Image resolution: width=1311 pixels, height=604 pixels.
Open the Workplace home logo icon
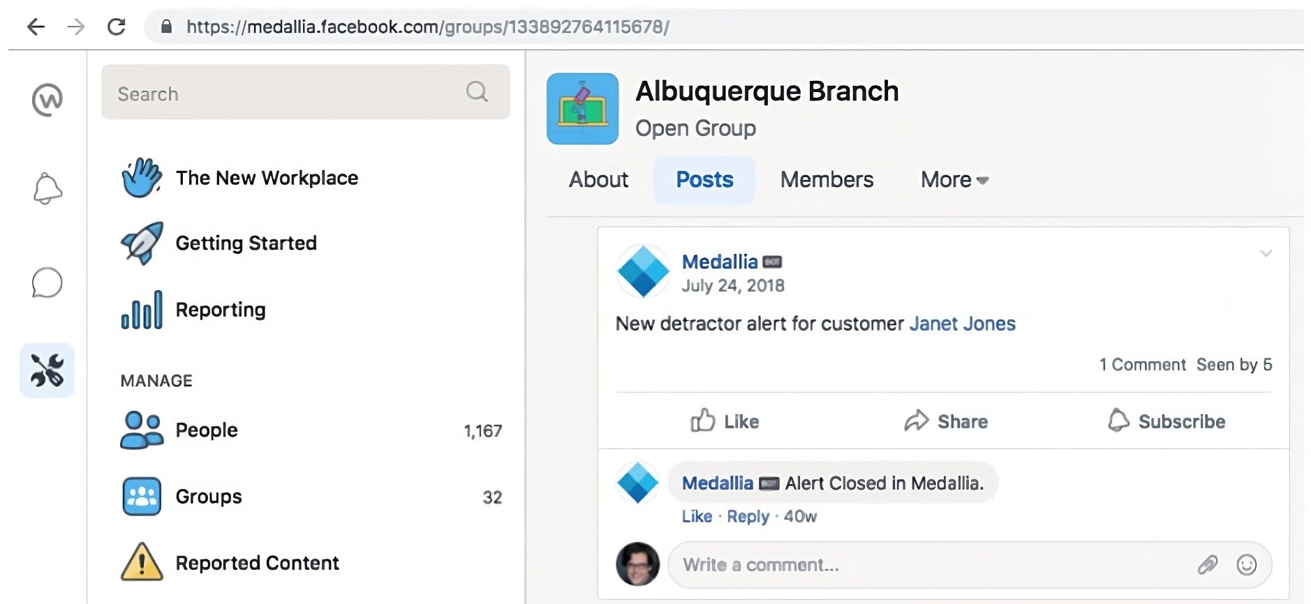pos(47,100)
